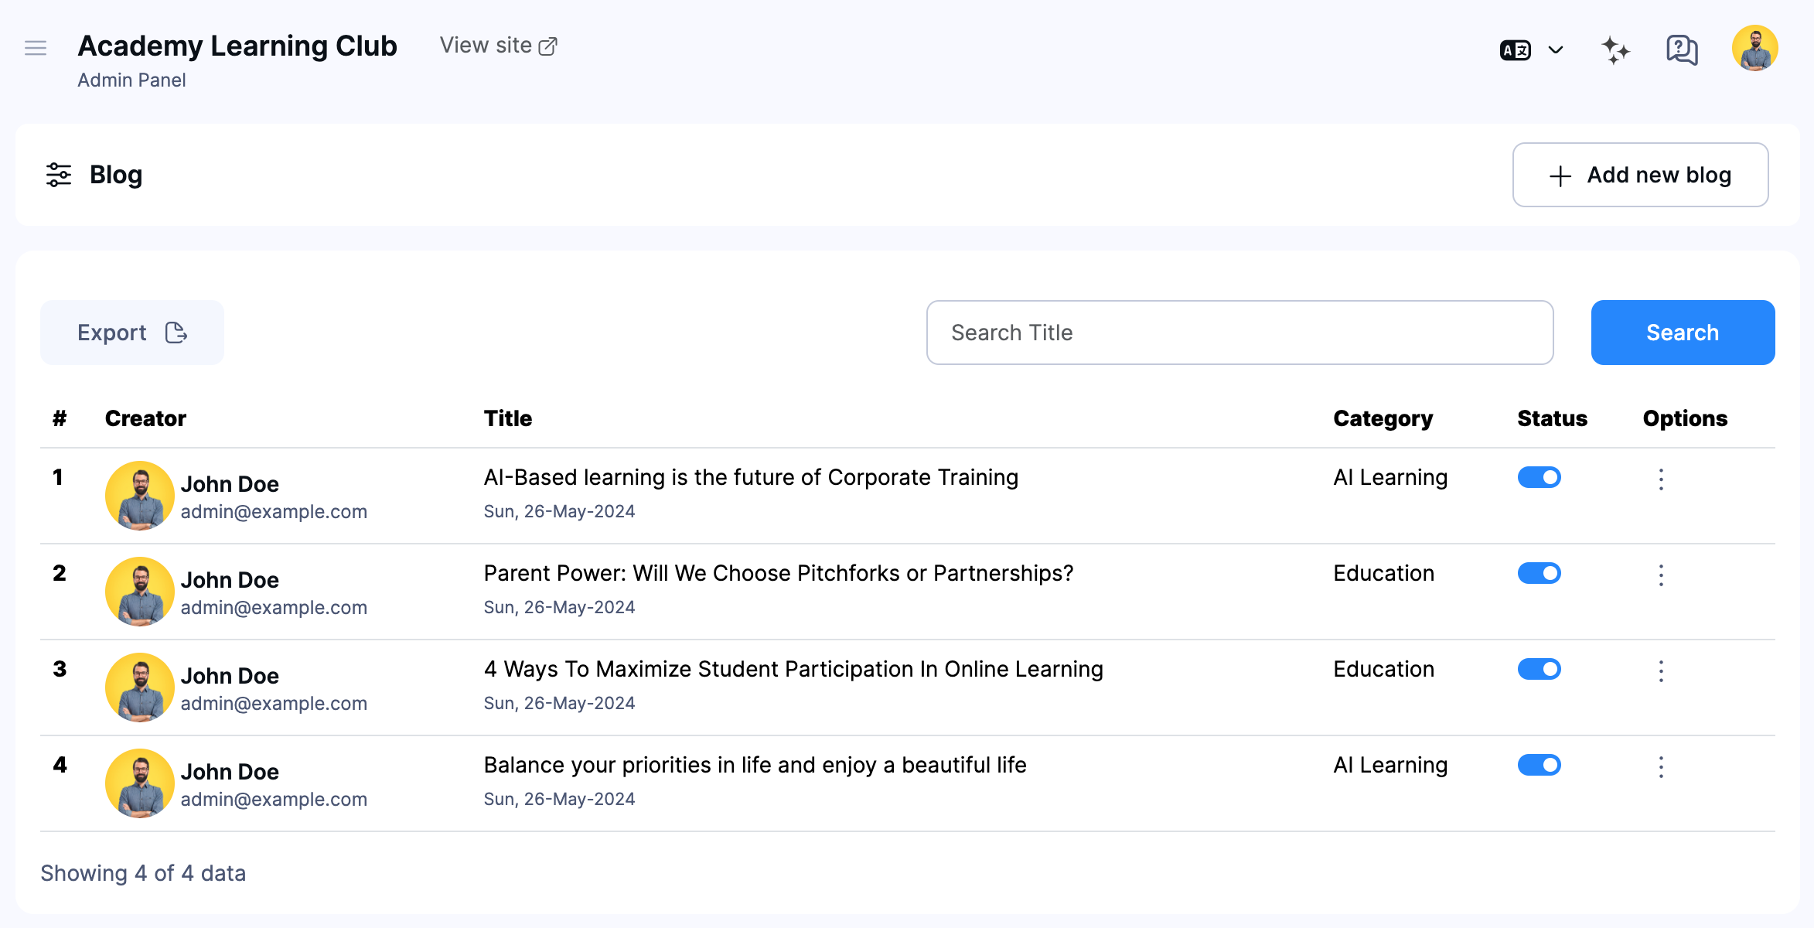Click the translation language icon
Viewport: 1814px width, 928px height.
(1515, 49)
